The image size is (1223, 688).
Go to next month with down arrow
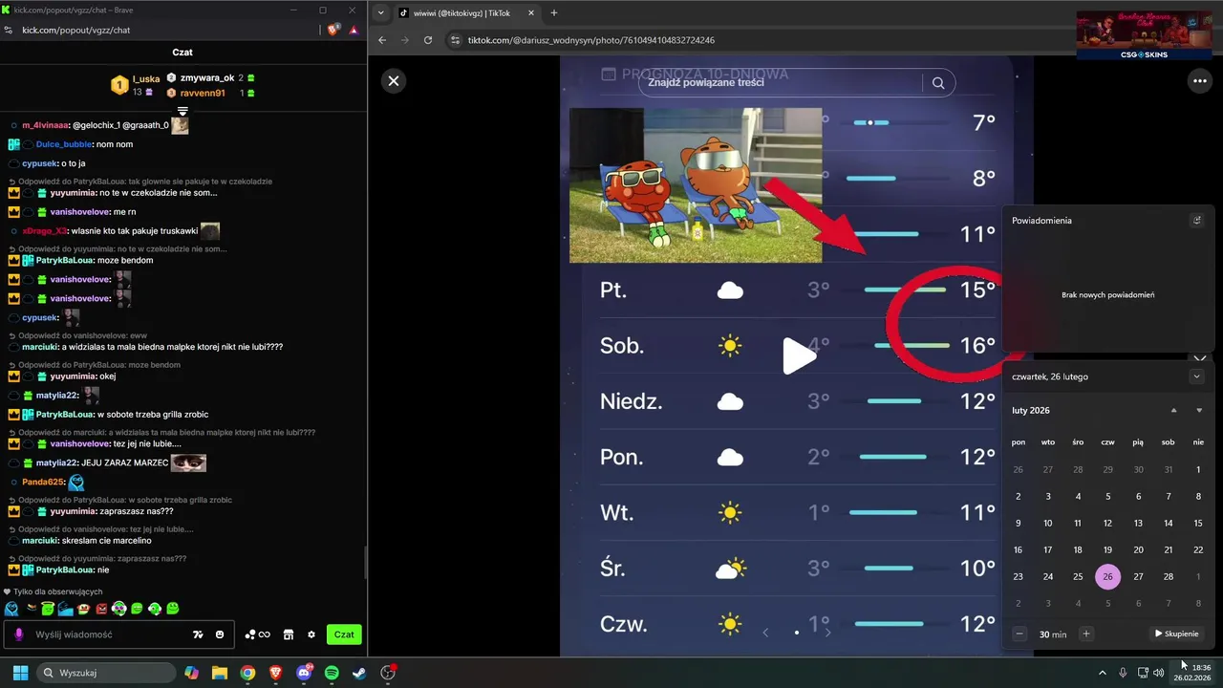pos(1199,410)
